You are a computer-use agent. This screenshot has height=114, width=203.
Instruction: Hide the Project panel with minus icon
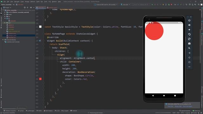pos(34,8)
